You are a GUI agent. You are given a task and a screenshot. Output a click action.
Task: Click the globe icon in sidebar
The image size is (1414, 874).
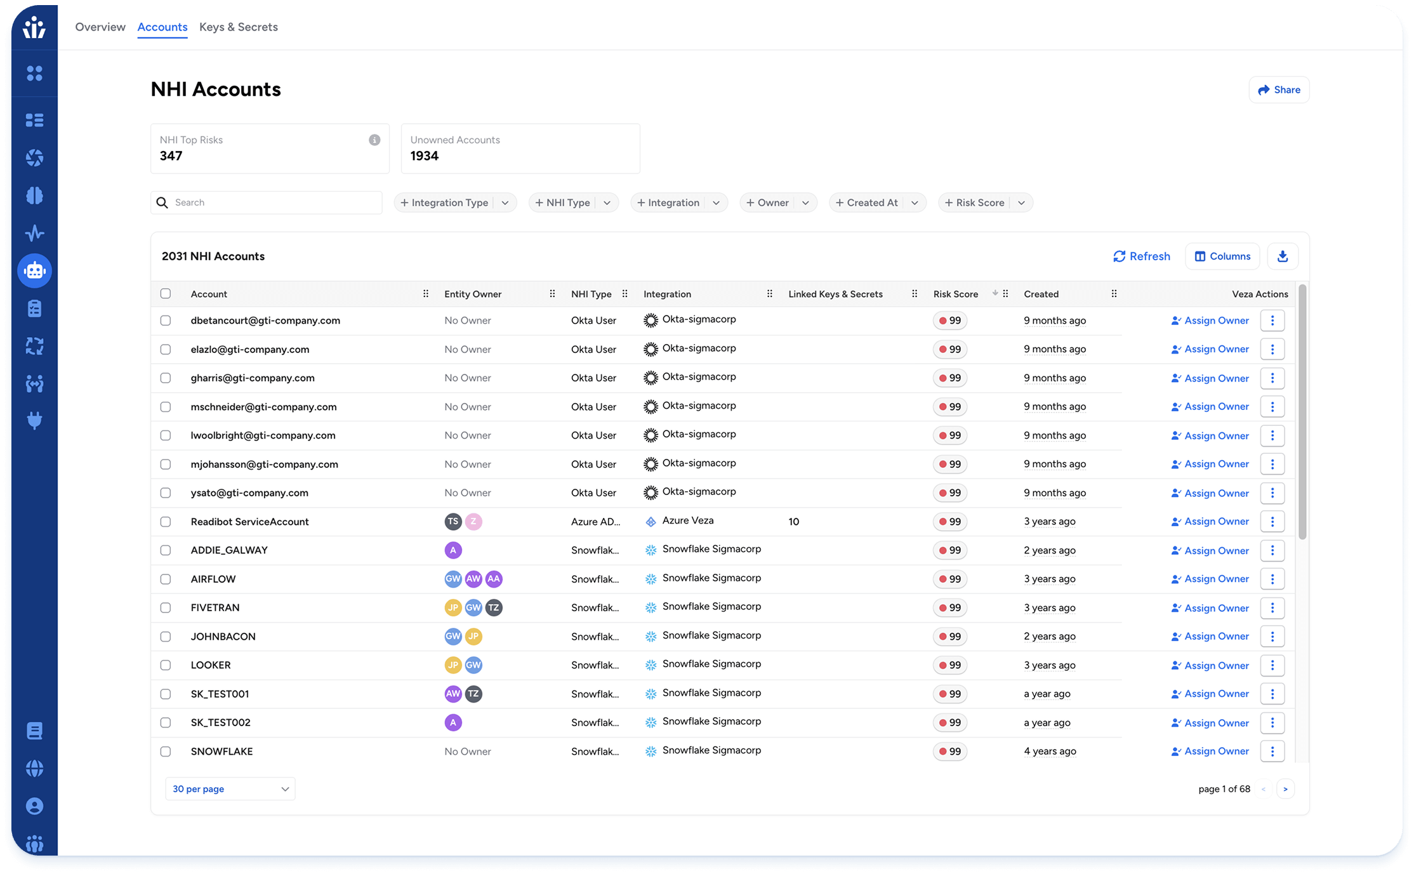coord(34,769)
